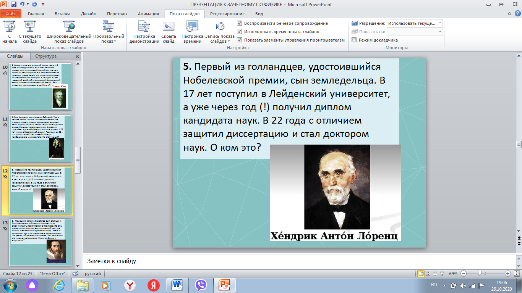Click 69% zoom level button
The image size is (522, 293).
click(453, 274)
